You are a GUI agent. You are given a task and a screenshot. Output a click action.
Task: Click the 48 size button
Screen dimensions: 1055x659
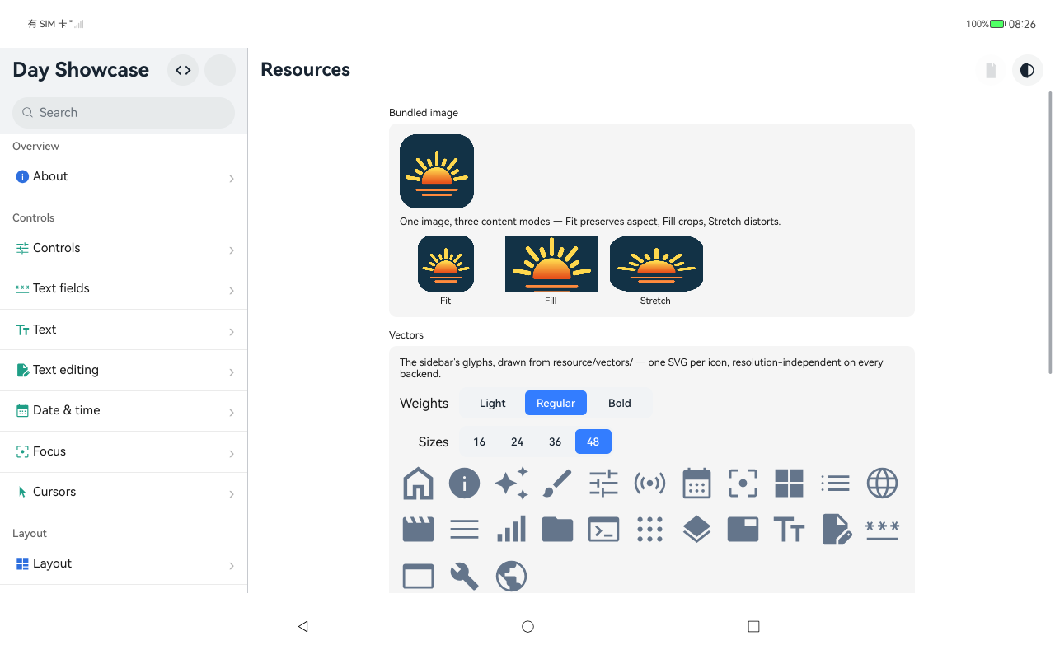coord(593,442)
